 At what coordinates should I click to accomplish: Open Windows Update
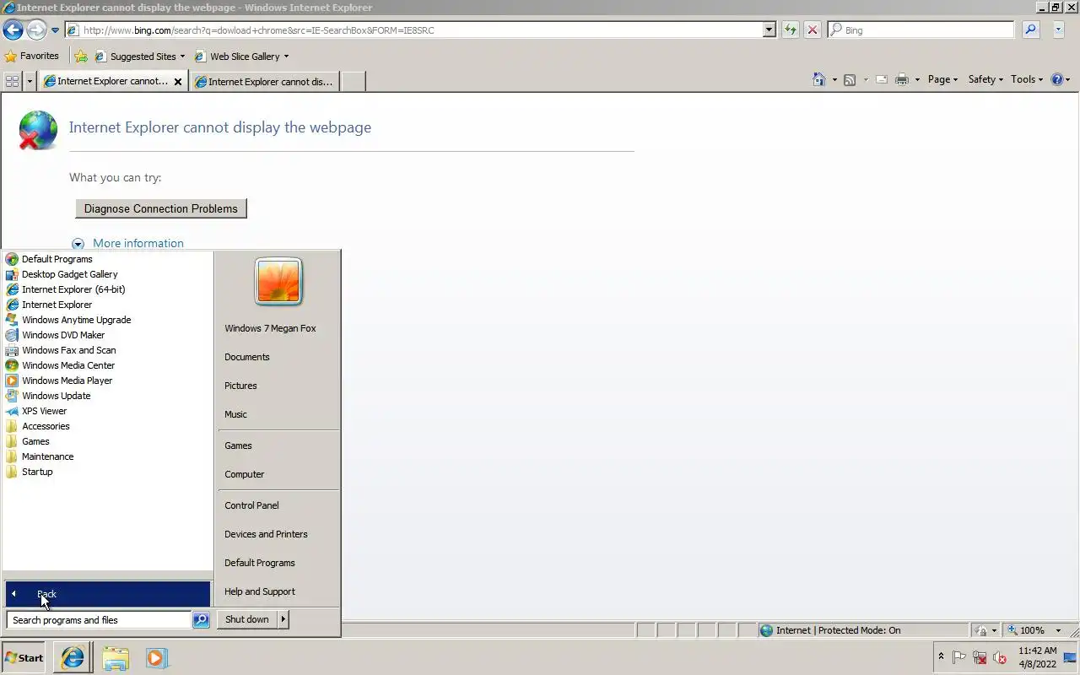point(56,396)
